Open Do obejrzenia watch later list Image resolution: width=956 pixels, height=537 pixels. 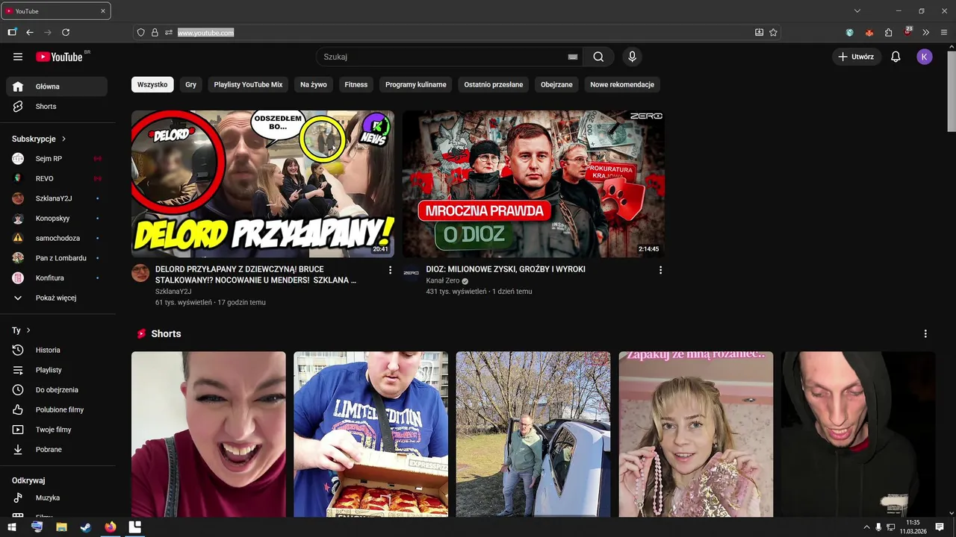click(57, 390)
